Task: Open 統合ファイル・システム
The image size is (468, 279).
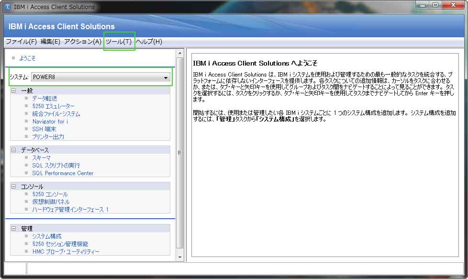Action: point(56,114)
